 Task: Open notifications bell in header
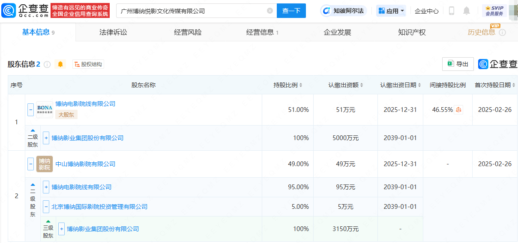467,11
